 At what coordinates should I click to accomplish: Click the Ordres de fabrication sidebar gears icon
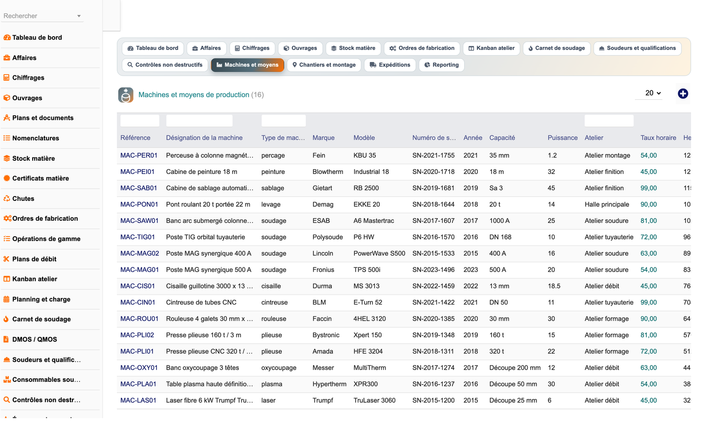pos(7,218)
